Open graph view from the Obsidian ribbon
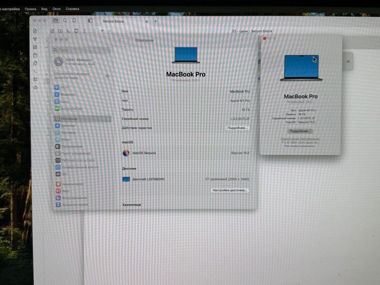This screenshot has width=380, height=285. tap(35, 39)
